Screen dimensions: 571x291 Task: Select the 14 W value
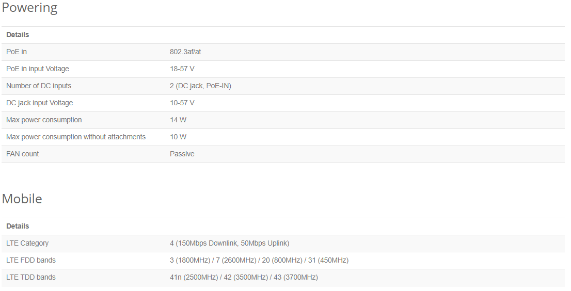(178, 120)
